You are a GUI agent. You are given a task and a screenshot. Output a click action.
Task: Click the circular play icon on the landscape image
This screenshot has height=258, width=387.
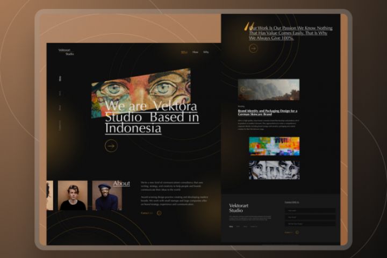(243, 89)
